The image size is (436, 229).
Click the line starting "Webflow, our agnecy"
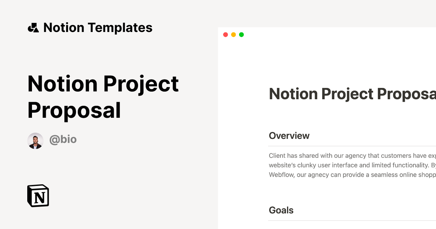click(352, 174)
